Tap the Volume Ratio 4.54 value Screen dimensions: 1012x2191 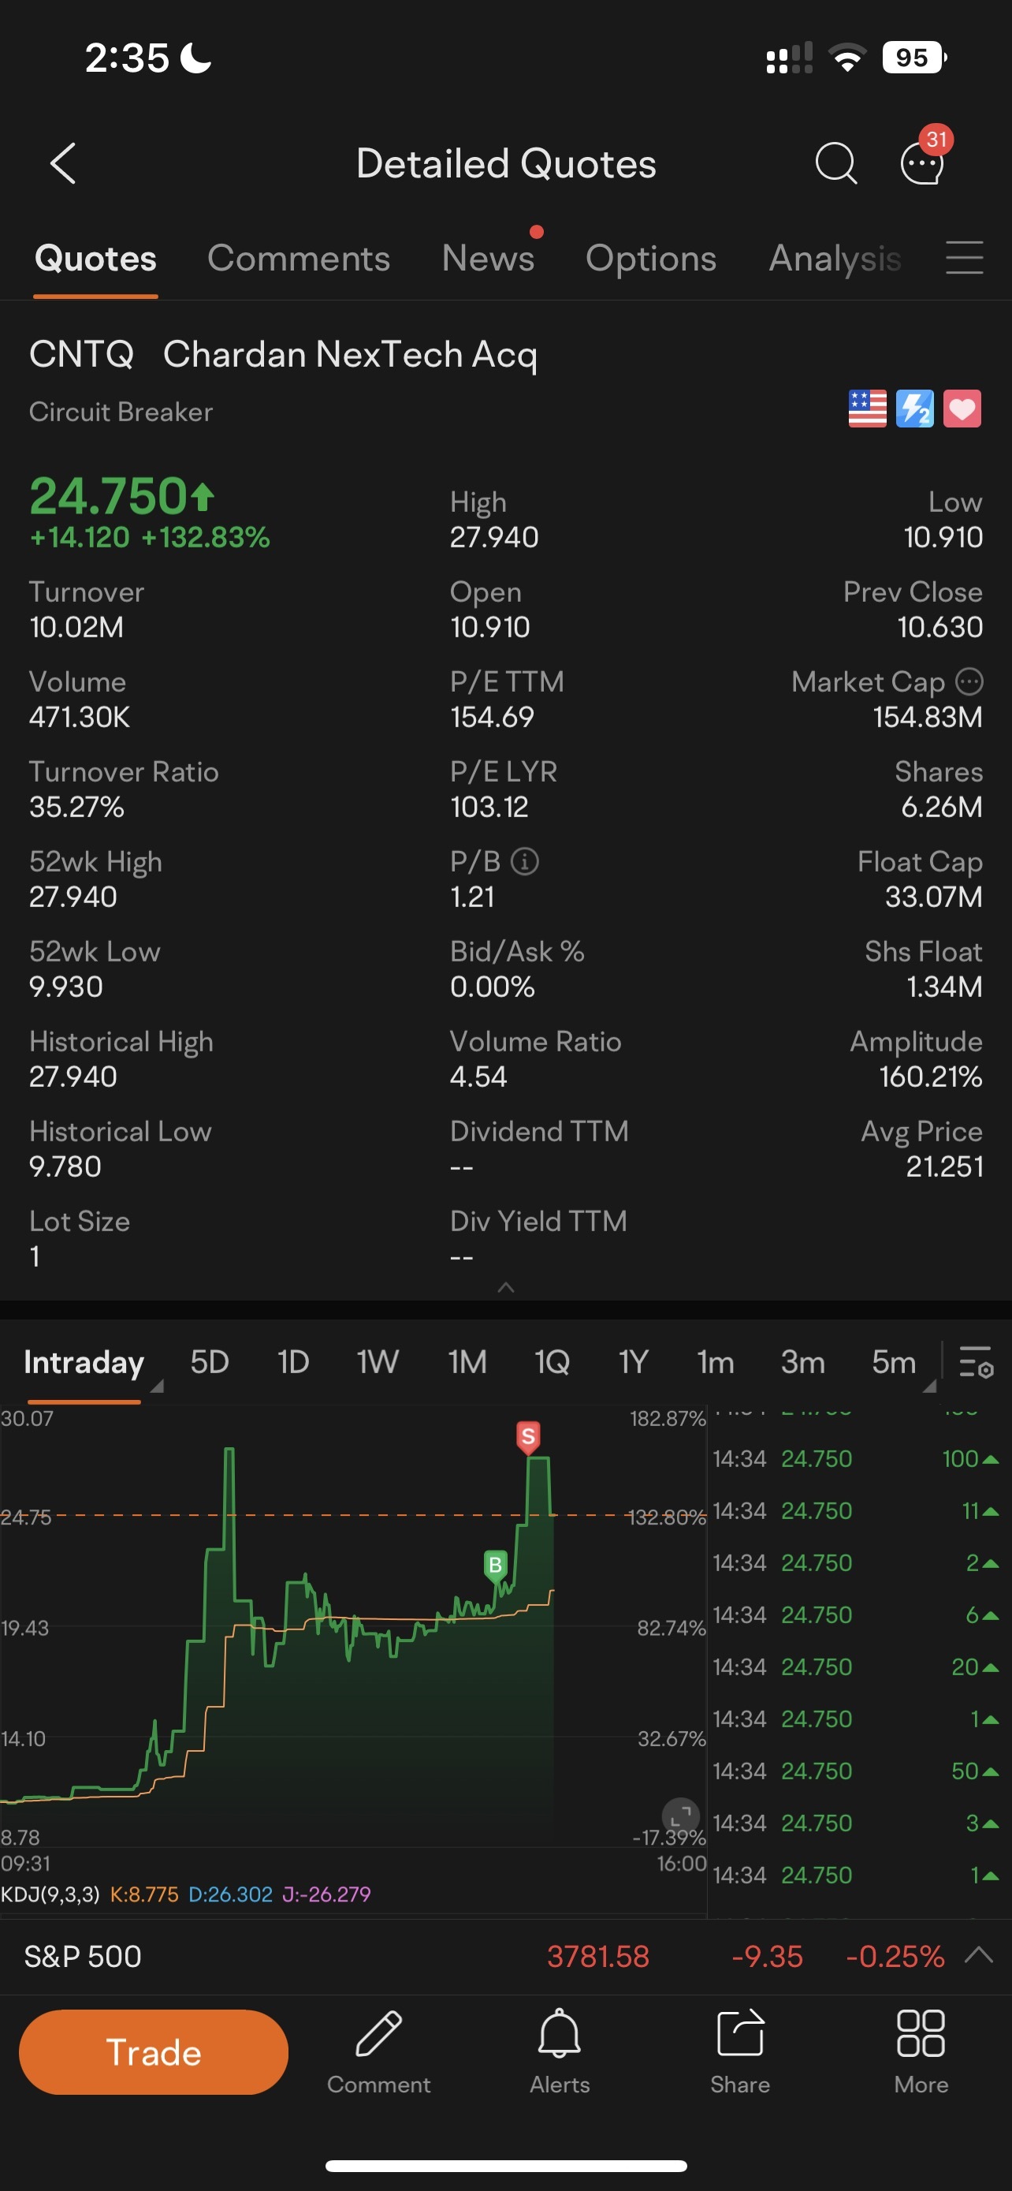tap(478, 1077)
